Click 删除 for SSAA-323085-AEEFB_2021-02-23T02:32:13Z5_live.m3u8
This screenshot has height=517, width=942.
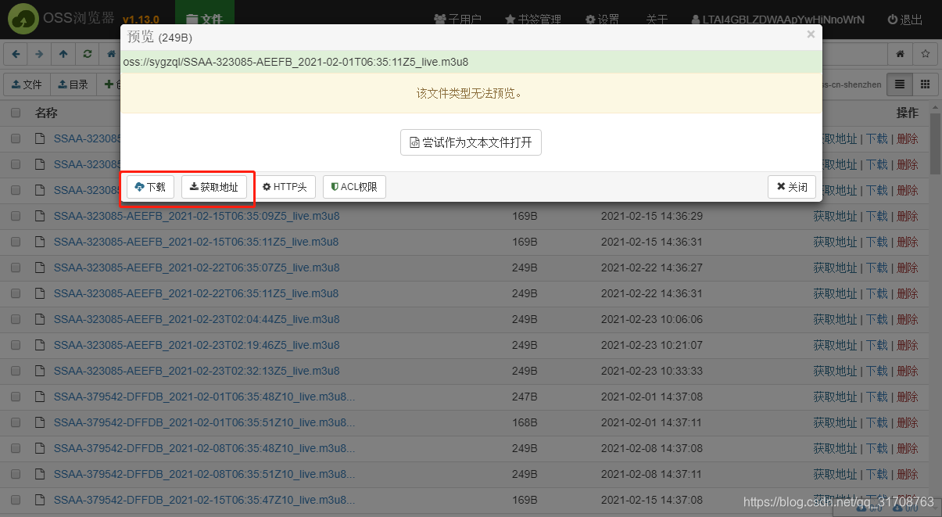tap(907, 370)
